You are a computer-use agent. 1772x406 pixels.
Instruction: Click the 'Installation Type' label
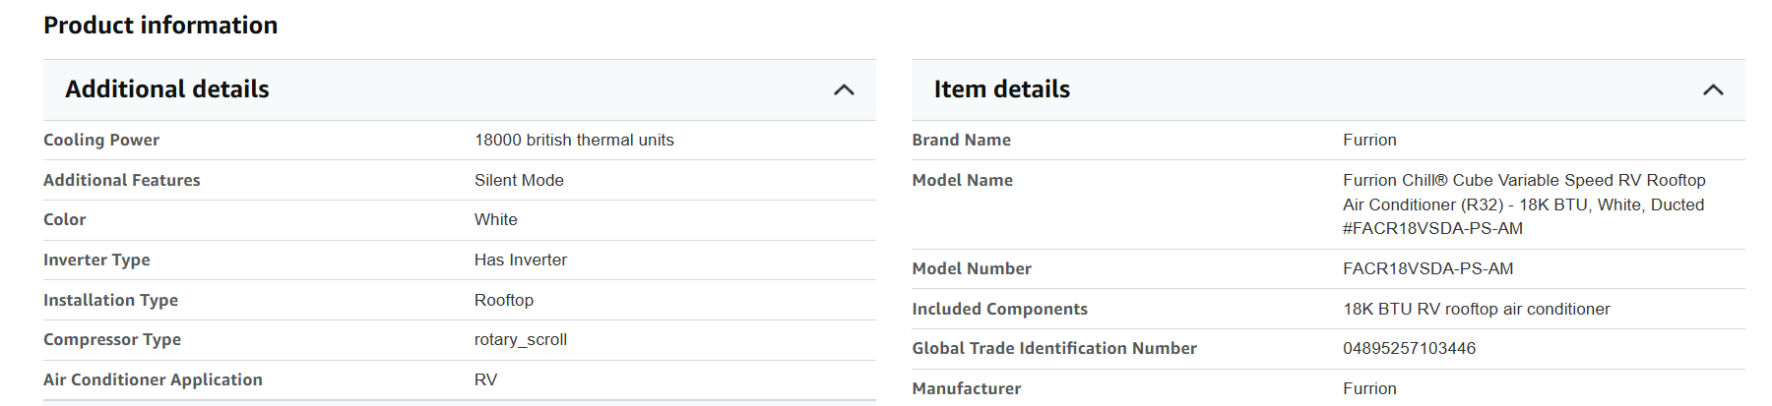tap(110, 300)
